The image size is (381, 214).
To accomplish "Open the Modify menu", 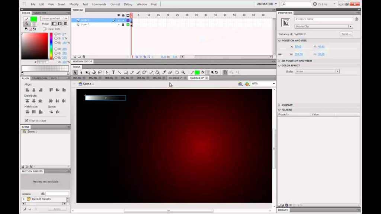I will [74, 4].
